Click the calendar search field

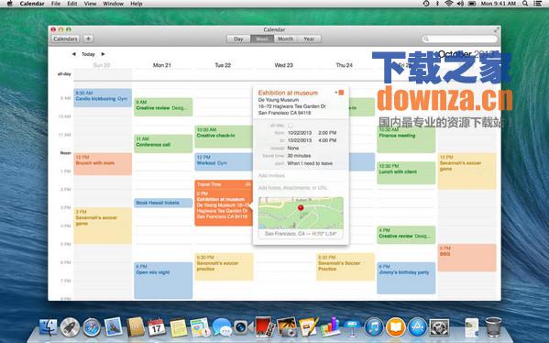coord(459,39)
